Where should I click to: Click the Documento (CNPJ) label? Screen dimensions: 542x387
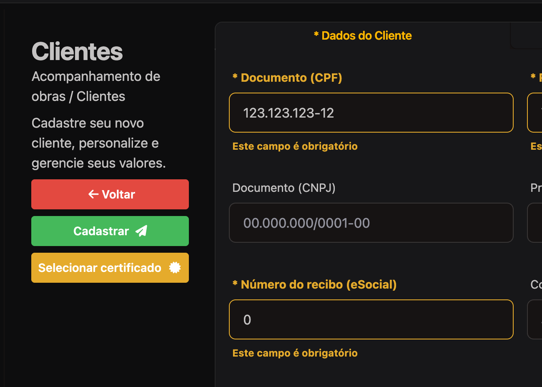[284, 188]
